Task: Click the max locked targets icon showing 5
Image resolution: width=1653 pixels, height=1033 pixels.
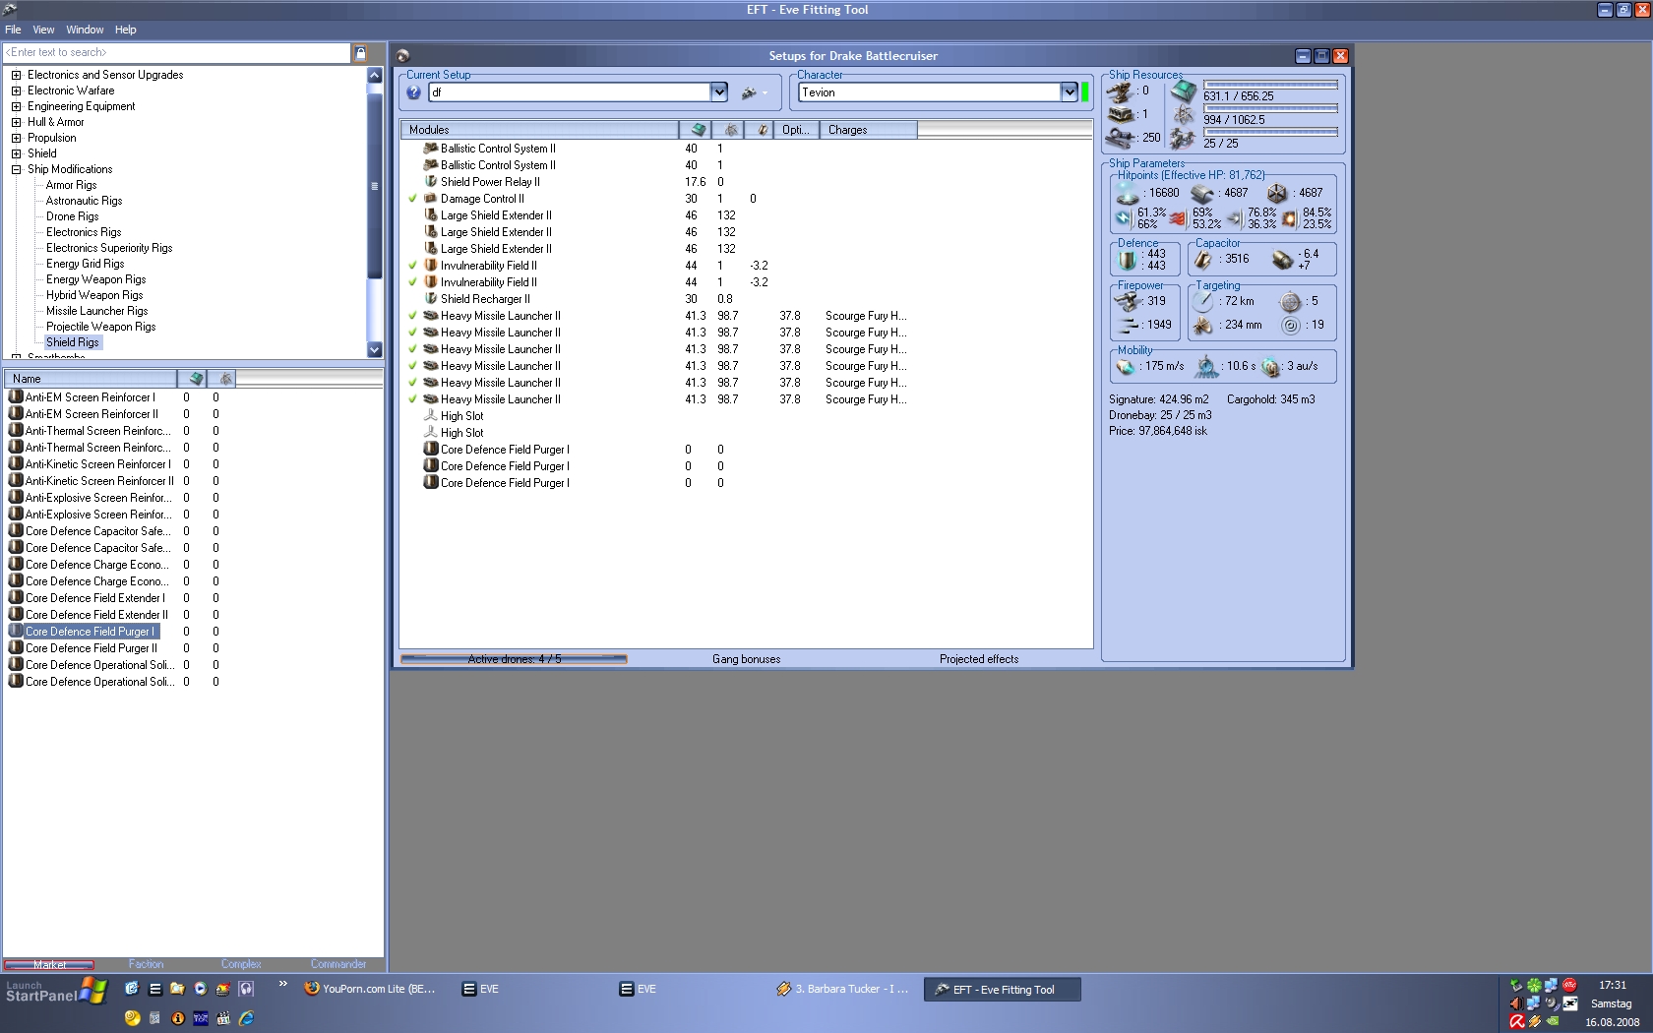Action: point(1291,301)
